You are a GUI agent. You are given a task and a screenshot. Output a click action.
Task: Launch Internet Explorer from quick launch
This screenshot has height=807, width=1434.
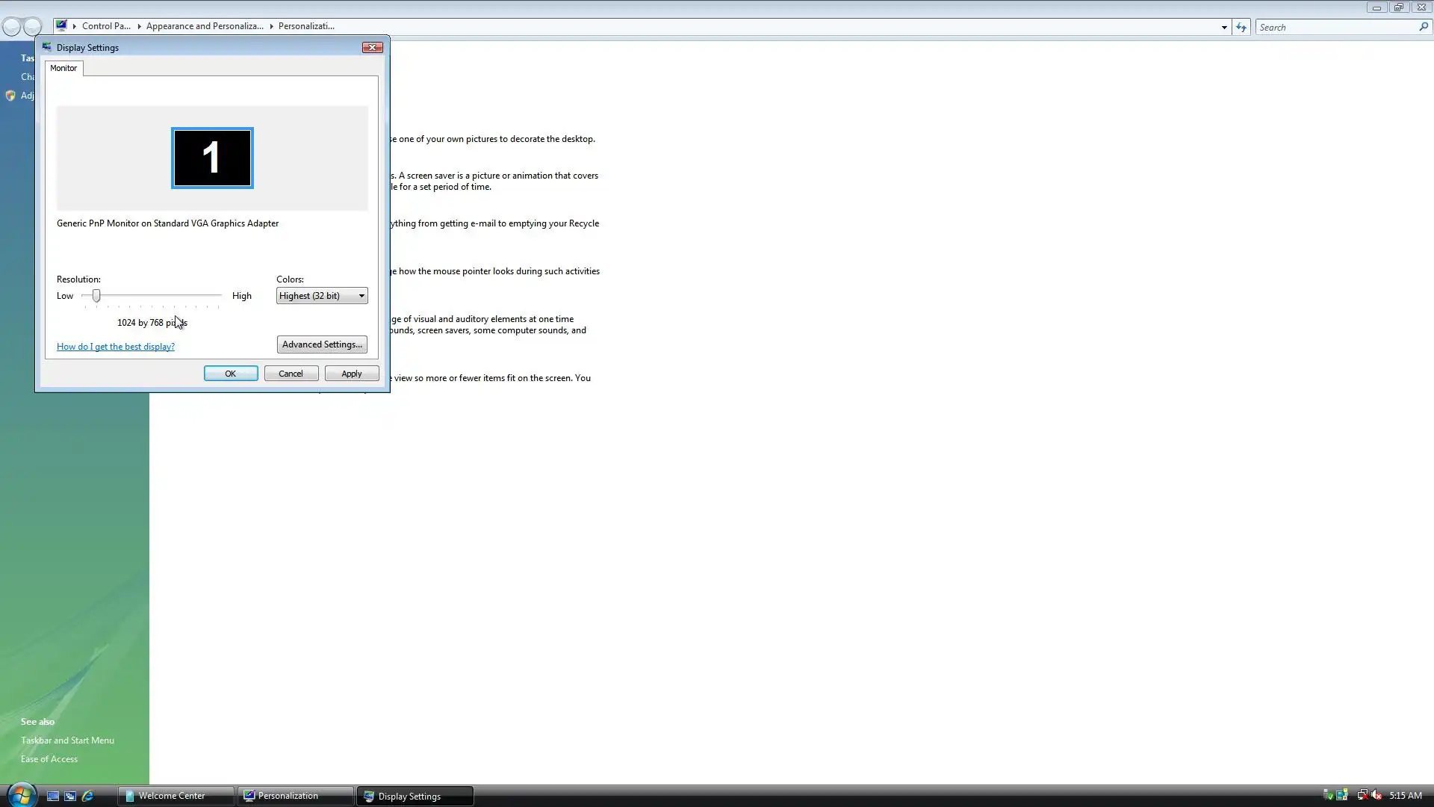pos(87,796)
